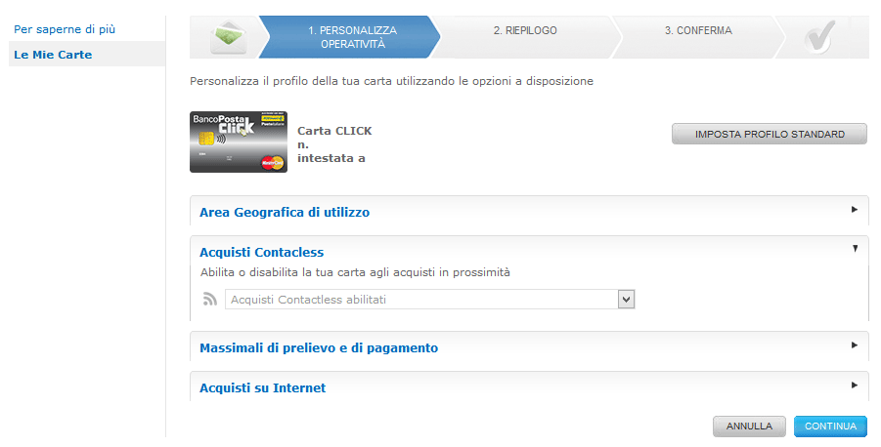Select step 2 Riepilogo

coord(525,31)
